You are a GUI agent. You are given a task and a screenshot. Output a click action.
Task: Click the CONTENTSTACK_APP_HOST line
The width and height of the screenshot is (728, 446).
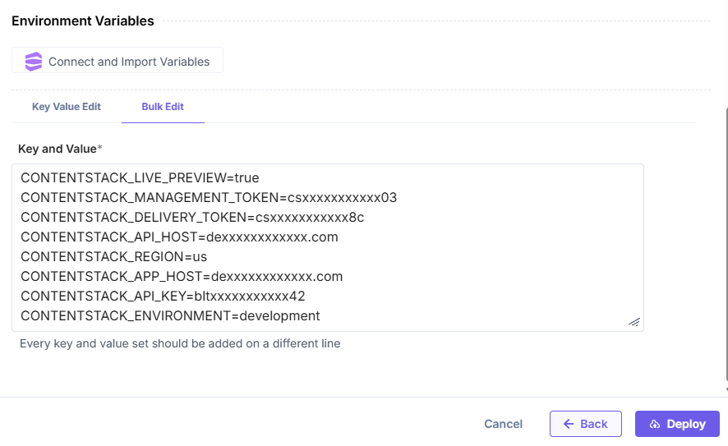point(182,276)
